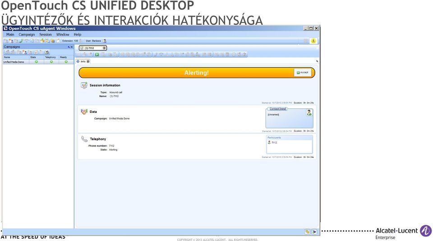433x241 pixels.
Task: Click the handshake icon beside Data
Action: [84, 112]
